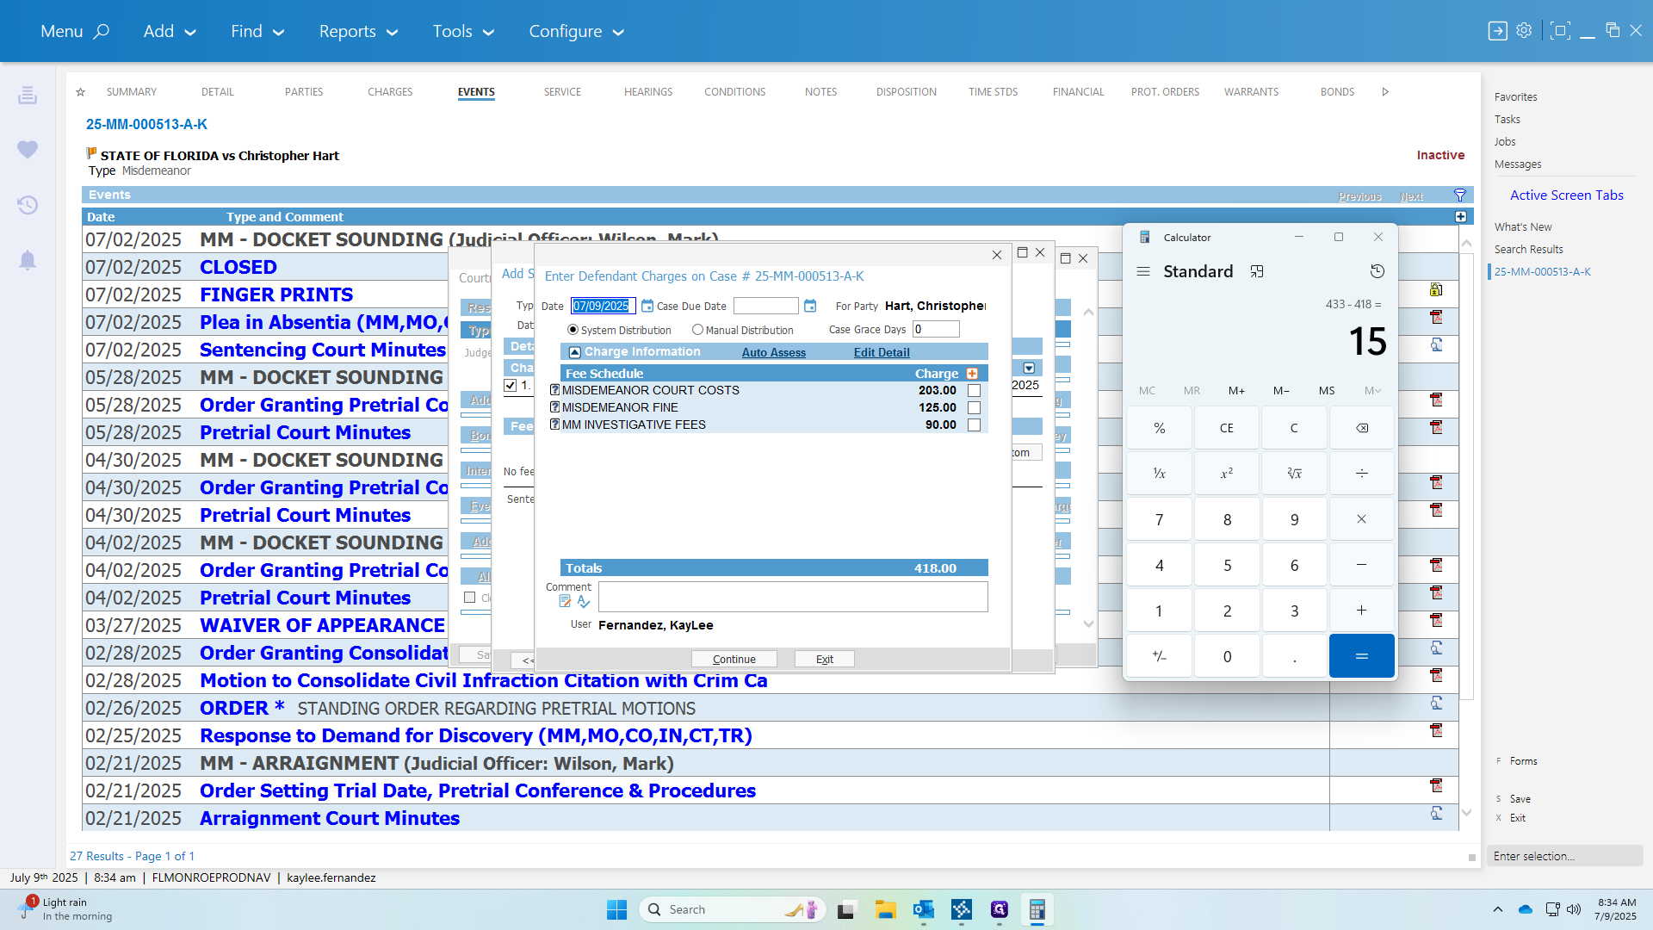Open the Calculator app from the taskbar
Image resolution: width=1653 pixels, height=930 pixels.
point(1037,909)
